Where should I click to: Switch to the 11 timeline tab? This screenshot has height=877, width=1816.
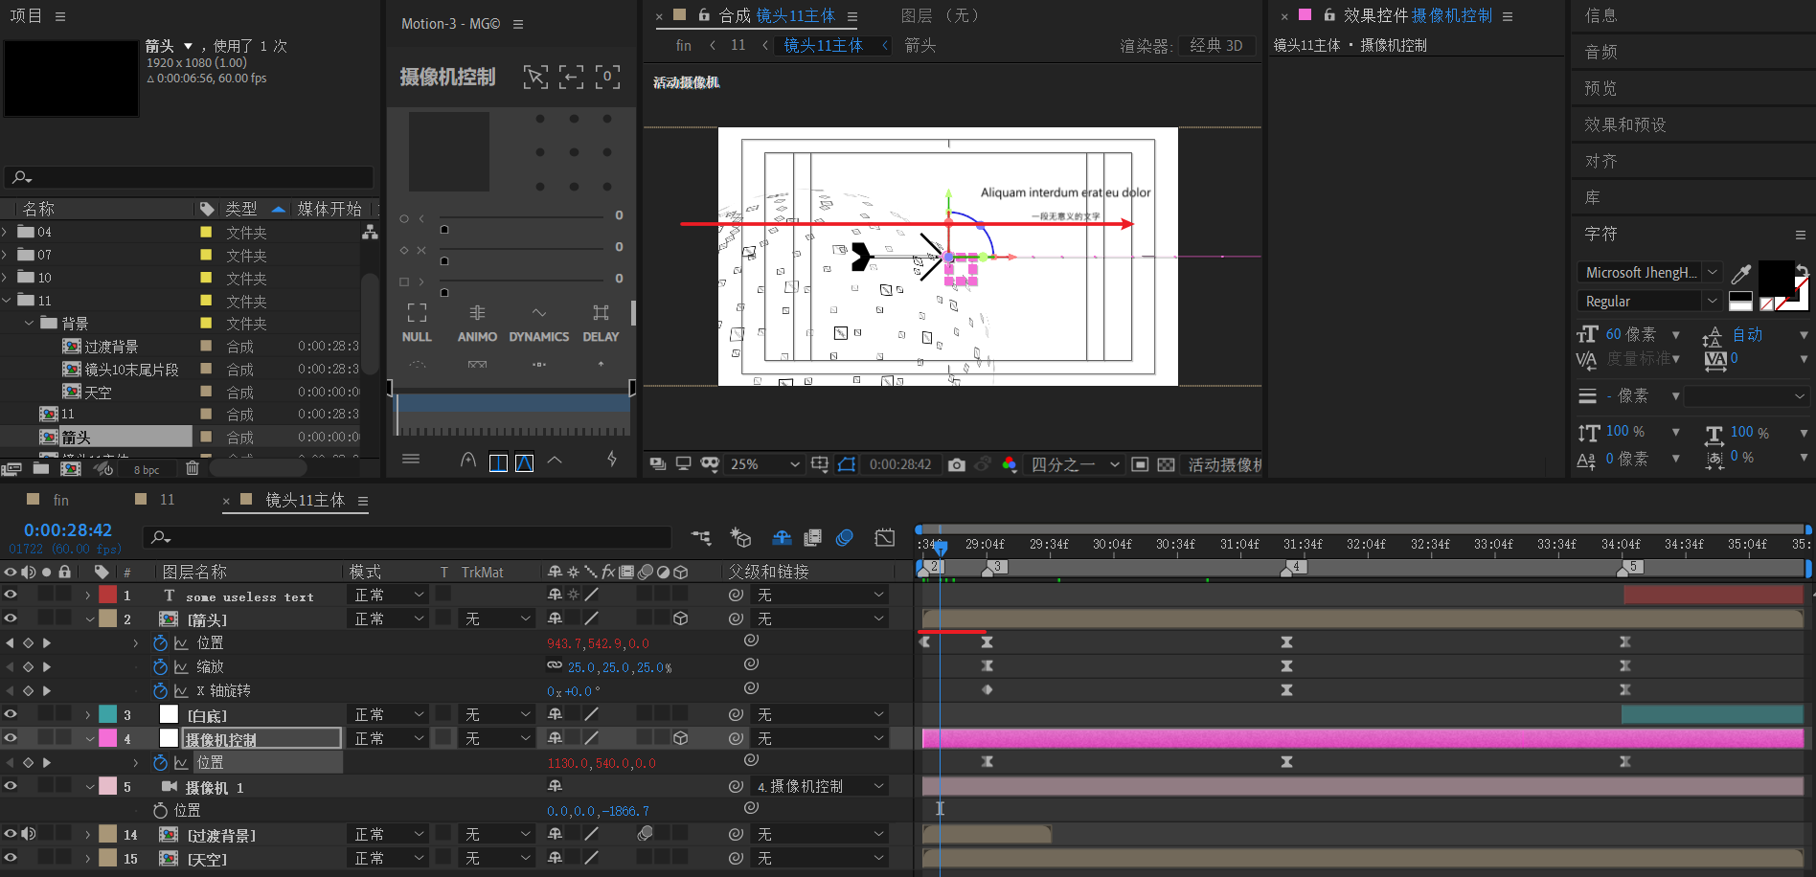(x=167, y=500)
